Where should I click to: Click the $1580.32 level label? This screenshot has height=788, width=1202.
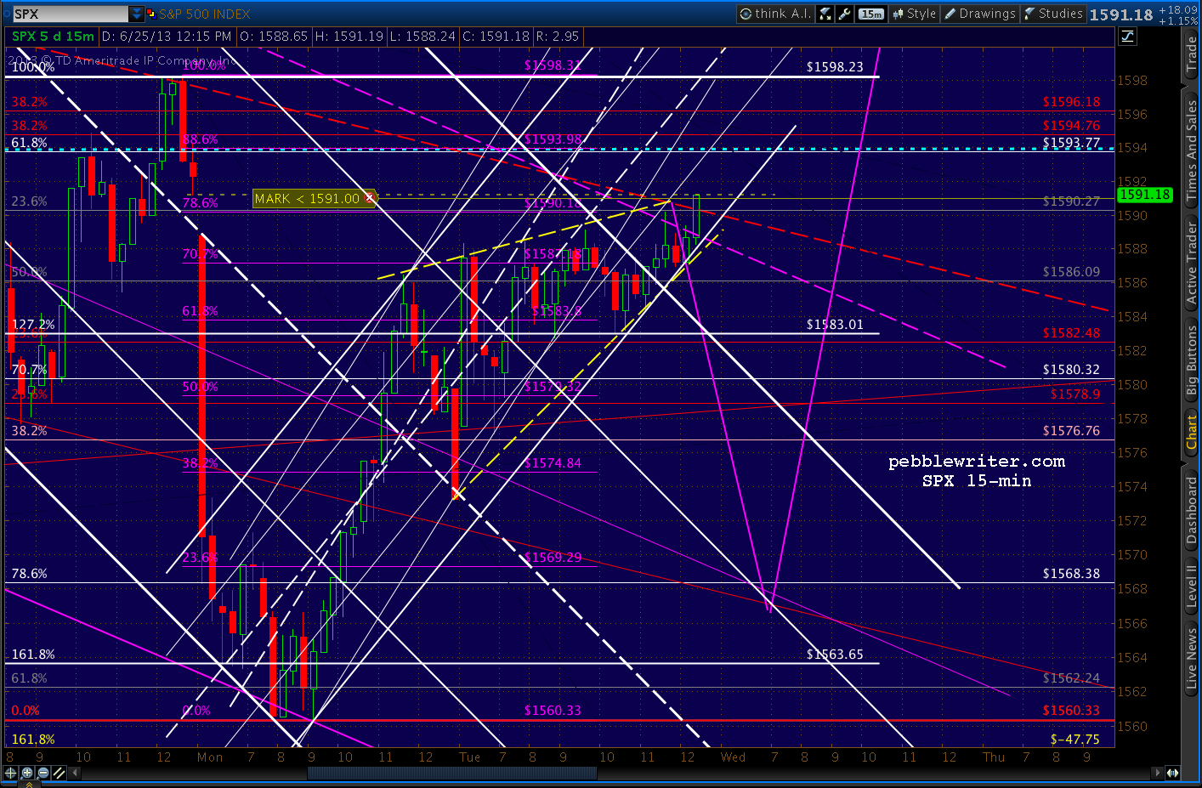[1072, 370]
